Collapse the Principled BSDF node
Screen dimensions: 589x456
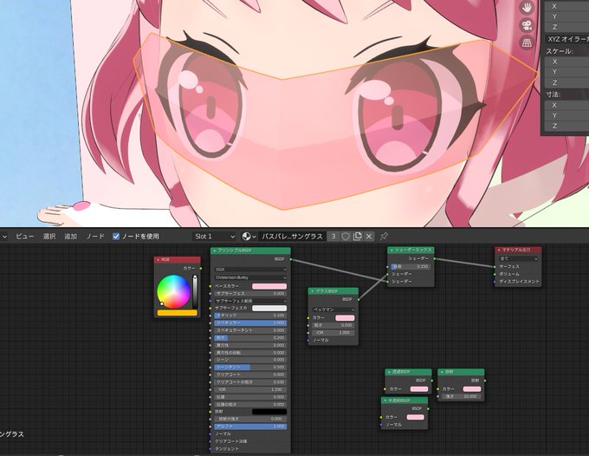[215, 251]
